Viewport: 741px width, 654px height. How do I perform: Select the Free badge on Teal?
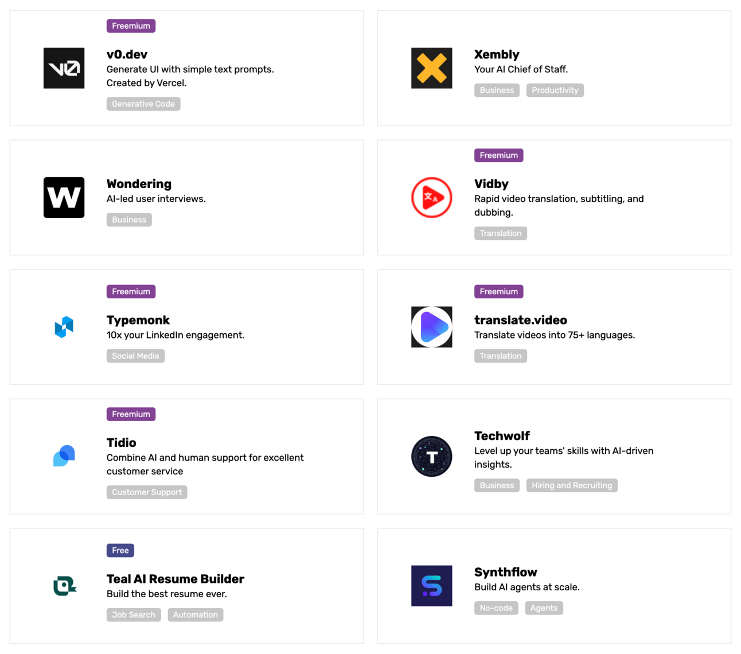click(x=120, y=550)
